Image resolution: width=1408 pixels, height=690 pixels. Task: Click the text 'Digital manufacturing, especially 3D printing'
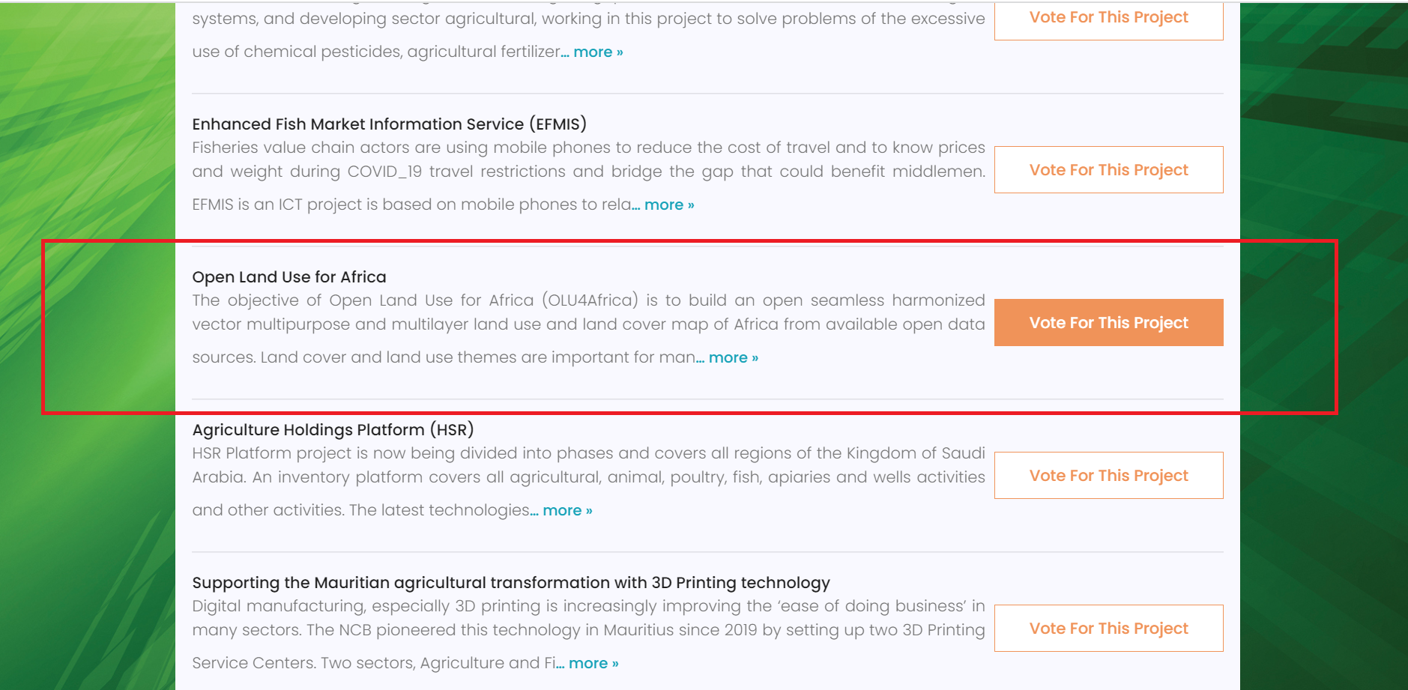tap(588, 634)
